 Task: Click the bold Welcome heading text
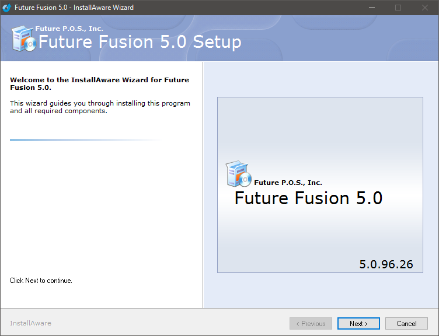coord(99,83)
